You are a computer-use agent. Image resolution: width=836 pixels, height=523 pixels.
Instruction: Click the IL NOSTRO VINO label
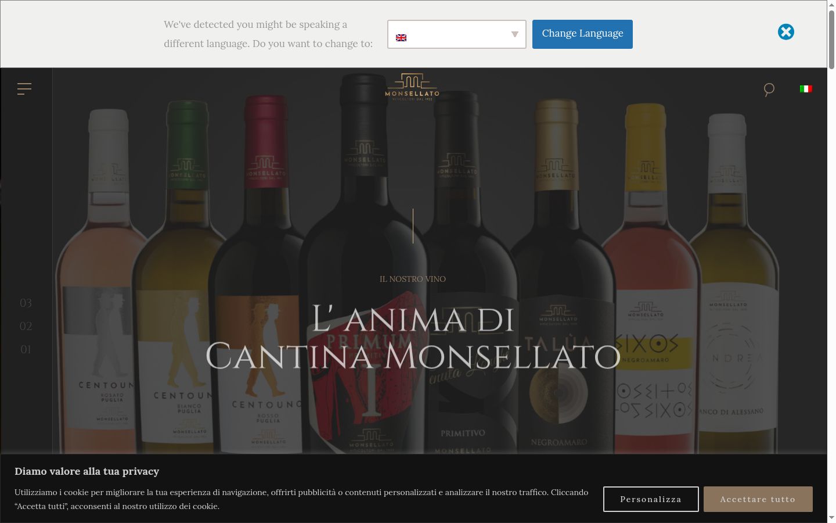413,279
